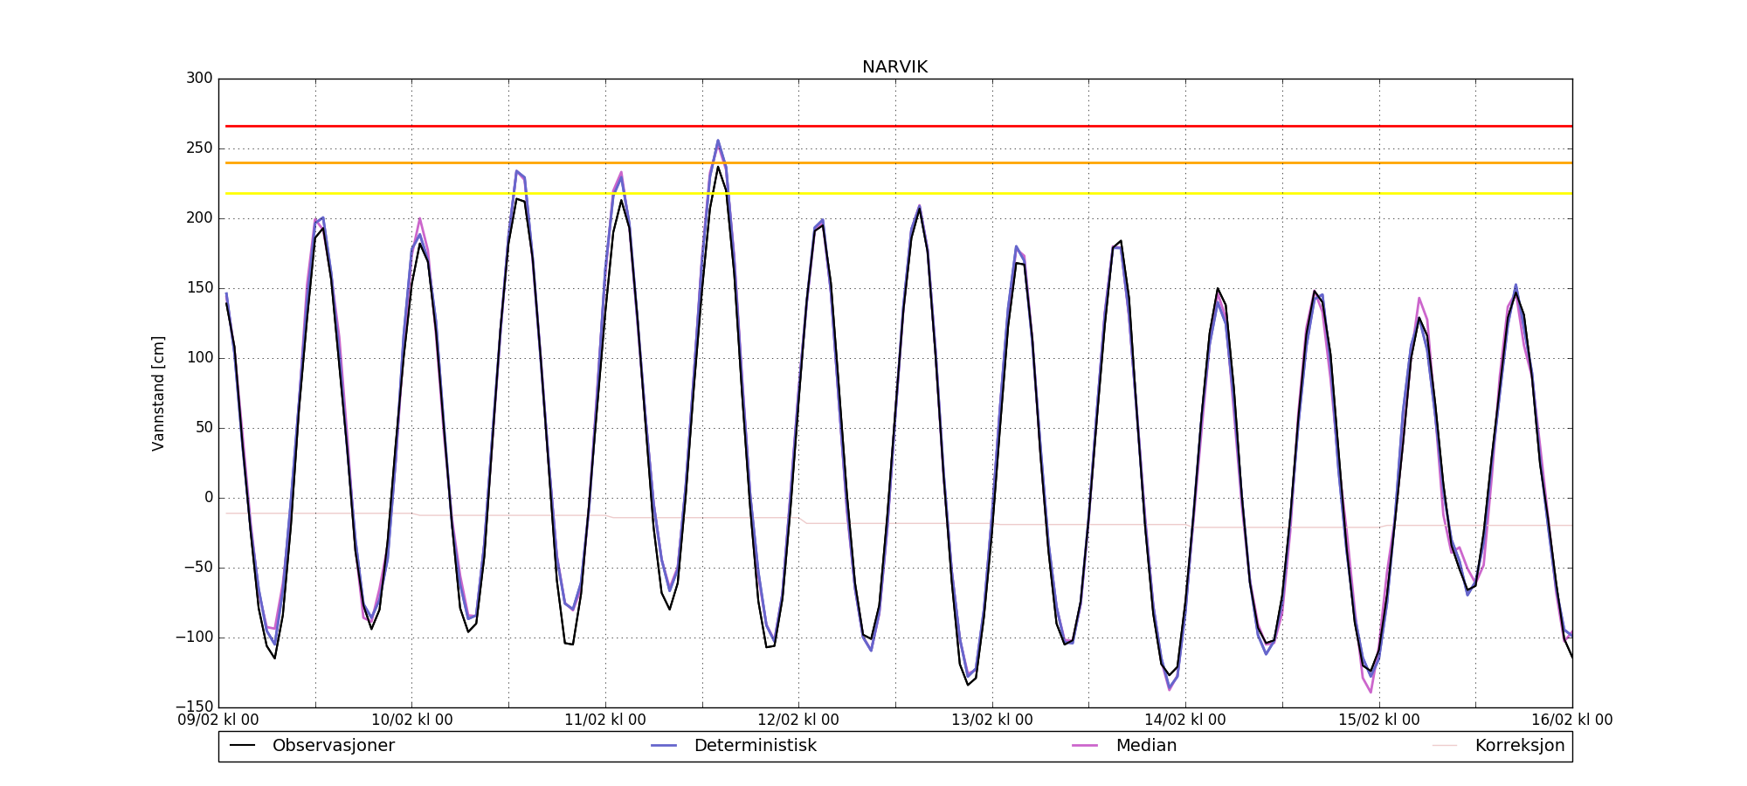This screenshot has width=1747, height=786.
Task: Click the NARVIK chart title
Action: (x=894, y=67)
